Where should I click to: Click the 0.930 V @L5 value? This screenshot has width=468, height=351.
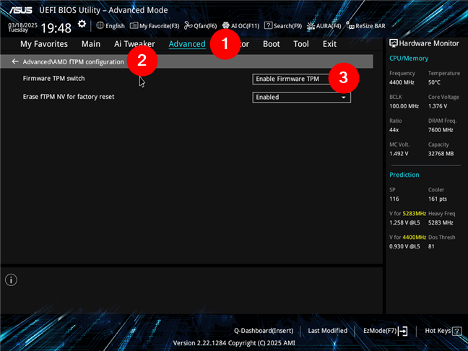click(x=404, y=246)
